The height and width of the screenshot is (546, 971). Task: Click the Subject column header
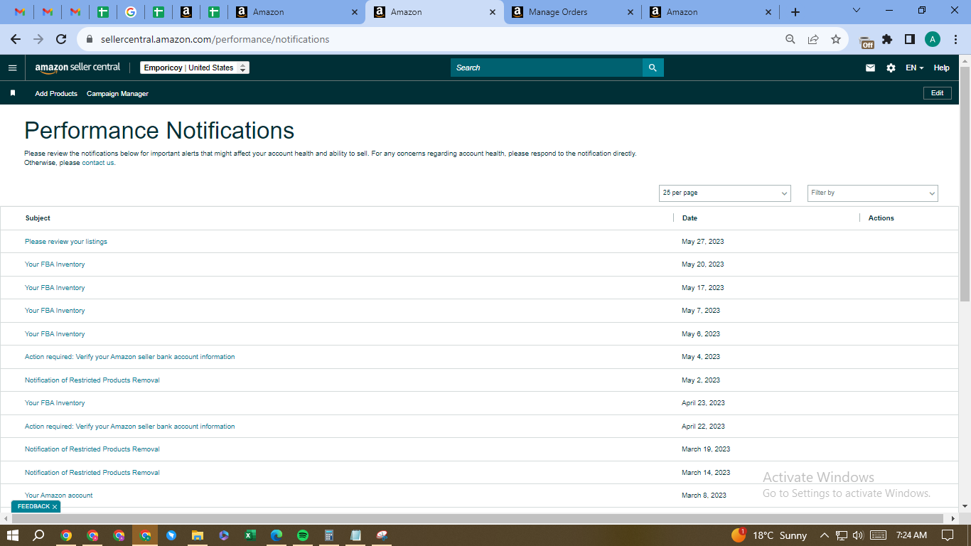pos(38,218)
